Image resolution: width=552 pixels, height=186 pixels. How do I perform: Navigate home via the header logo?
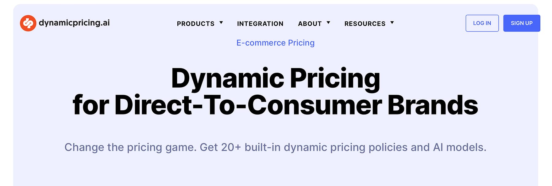coord(64,23)
